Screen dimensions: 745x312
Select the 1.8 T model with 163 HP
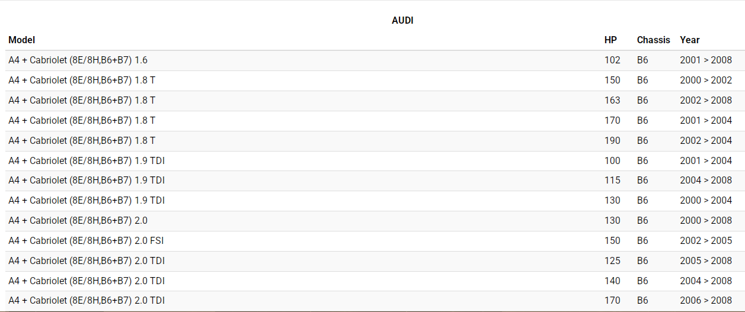tap(82, 101)
